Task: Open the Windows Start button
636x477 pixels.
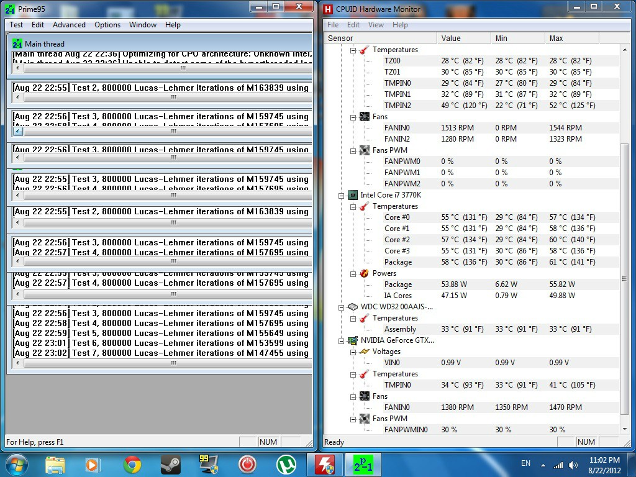Action: 17,465
